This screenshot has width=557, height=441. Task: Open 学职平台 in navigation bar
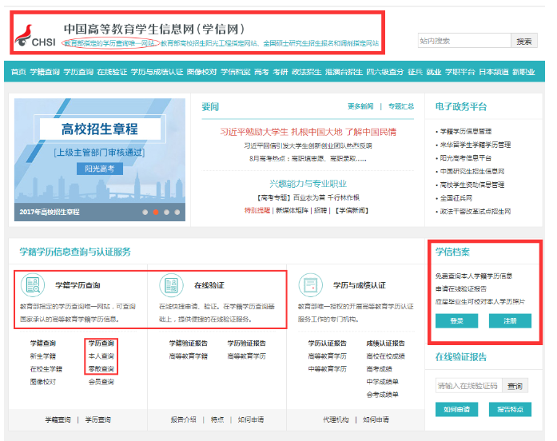point(460,72)
